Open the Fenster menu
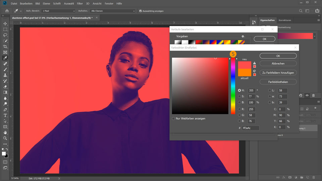The height and width of the screenshot is (181, 322). coord(109,3)
